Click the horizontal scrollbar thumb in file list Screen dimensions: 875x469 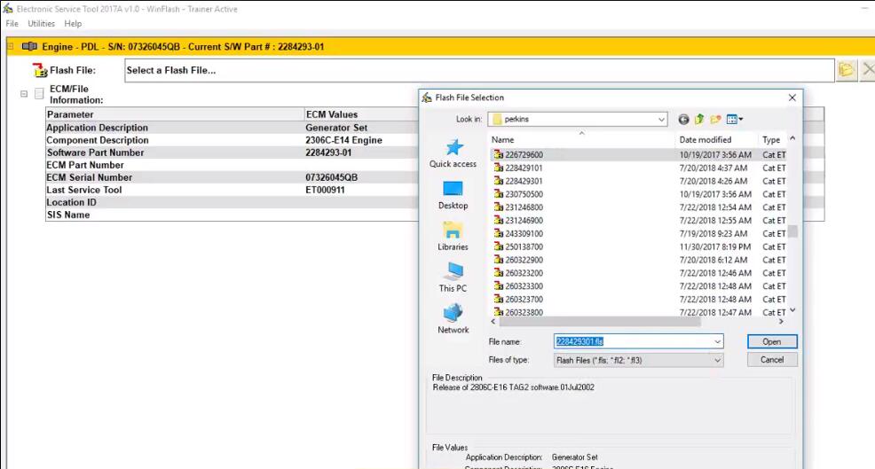[x=600, y=322]
